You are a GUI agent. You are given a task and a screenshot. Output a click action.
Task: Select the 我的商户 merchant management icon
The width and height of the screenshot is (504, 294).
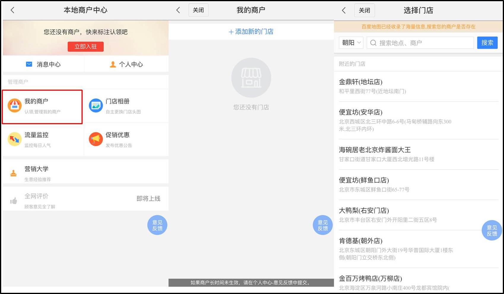tap(14, 106)
